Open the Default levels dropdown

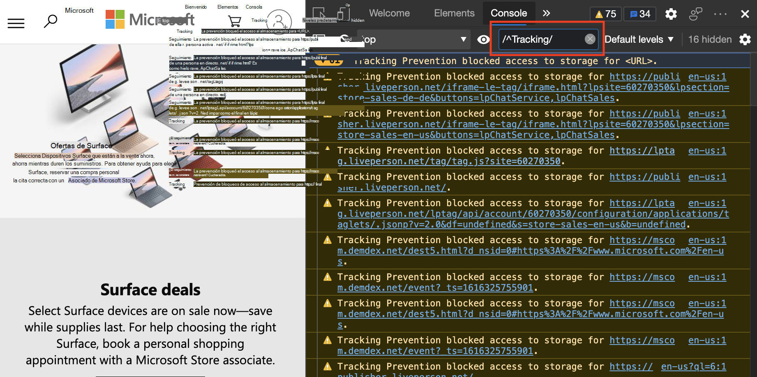pyautogui.click(x=639, y=39)
